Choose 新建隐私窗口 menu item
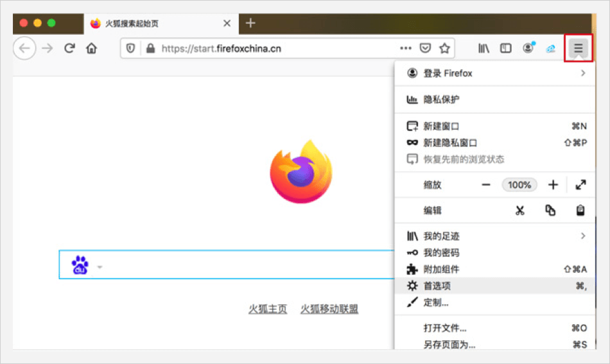 450,143
